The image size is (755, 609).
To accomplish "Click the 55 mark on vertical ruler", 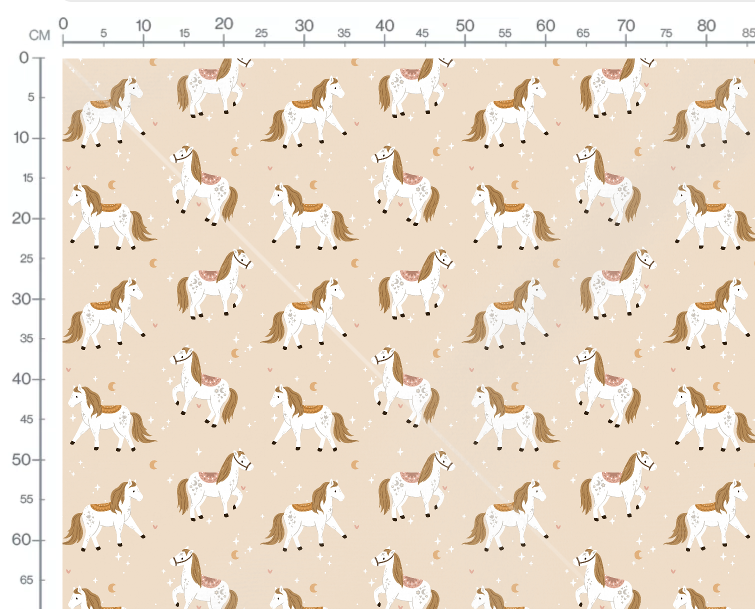I will (x=26, y=499).
